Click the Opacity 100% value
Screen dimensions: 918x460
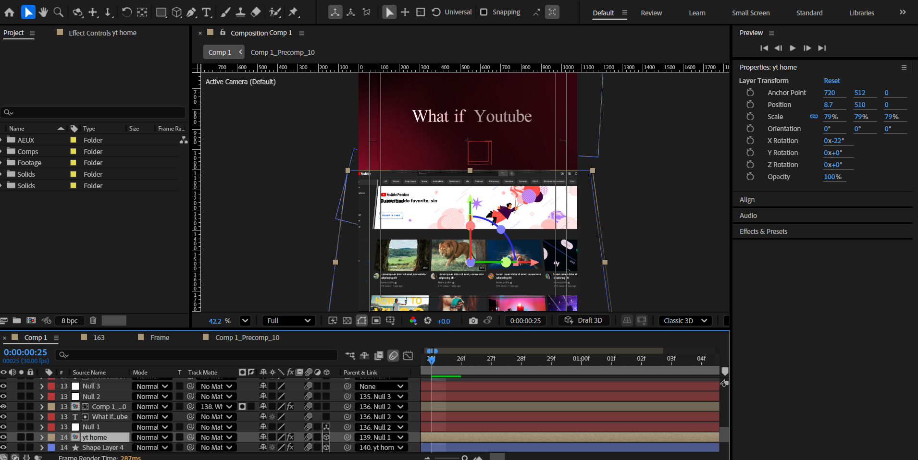click(x=832, y=177)
